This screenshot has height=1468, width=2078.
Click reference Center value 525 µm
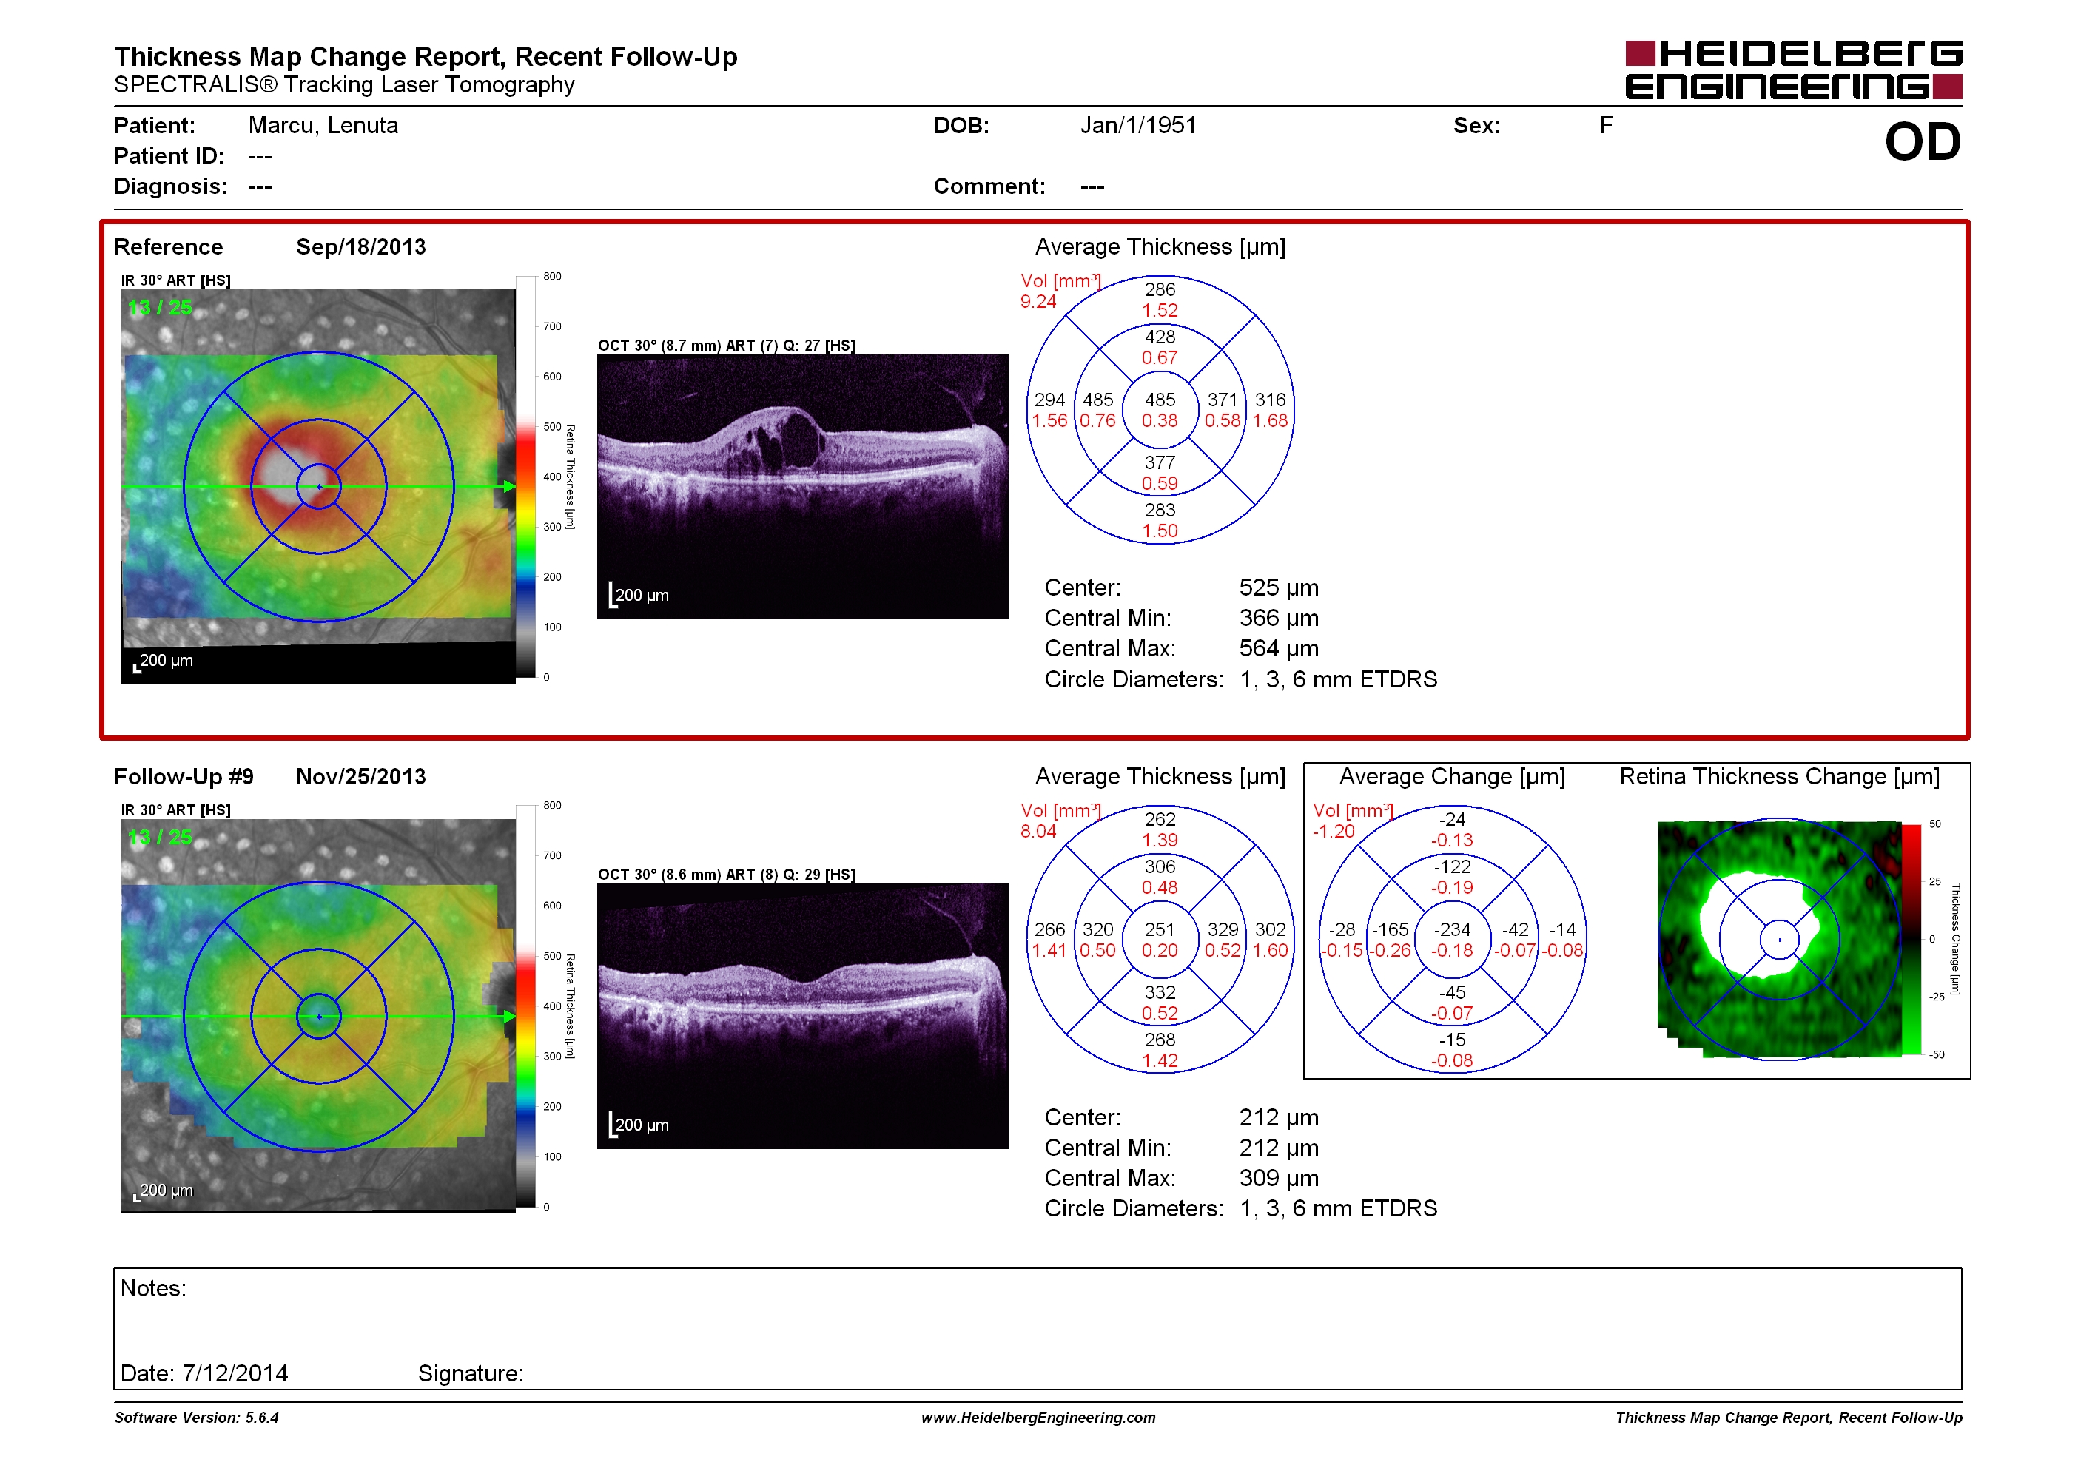1279,588
